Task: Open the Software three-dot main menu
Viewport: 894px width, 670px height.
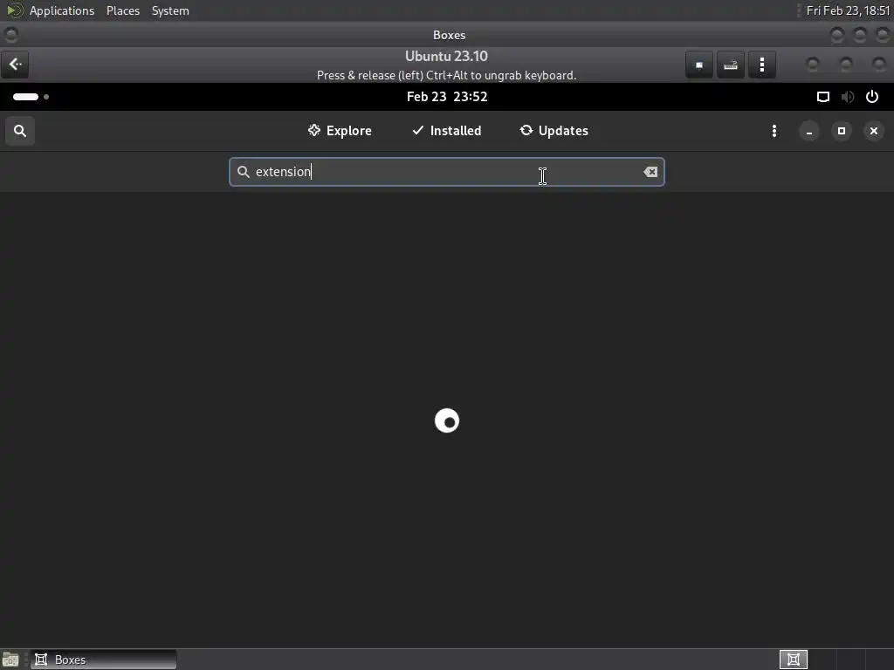Action: [x=774, y=131]
